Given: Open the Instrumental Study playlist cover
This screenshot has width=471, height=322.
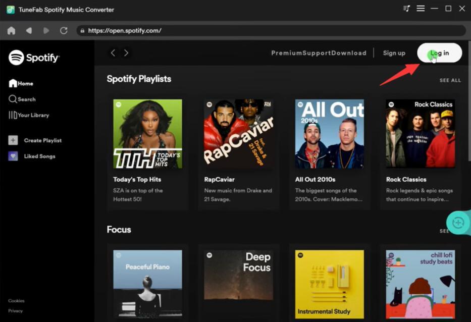Looking at the screenshot, I should [330, 284].
